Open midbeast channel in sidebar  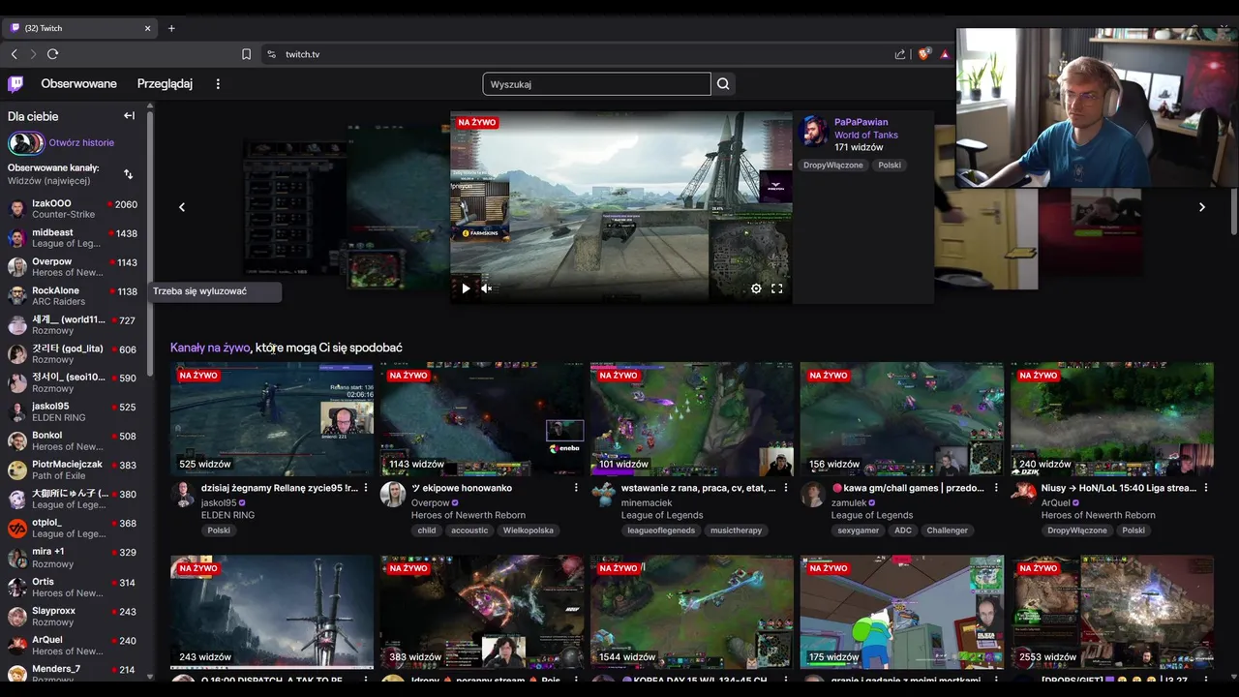click(x=76, y=237)
